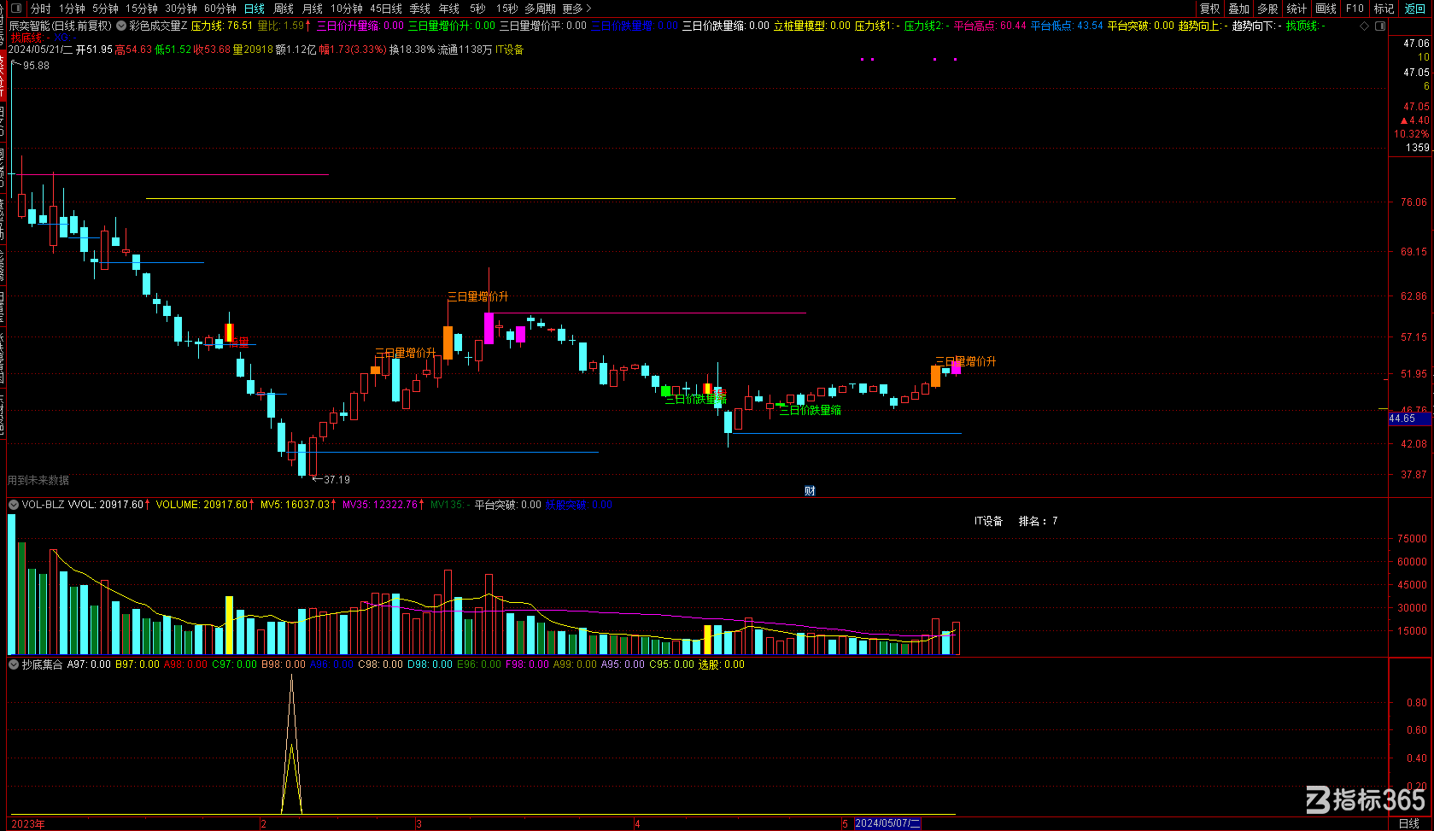Screen dimensions: 1434x831
Task: Select the 5秒 period
Action: [x=477, y=9]
